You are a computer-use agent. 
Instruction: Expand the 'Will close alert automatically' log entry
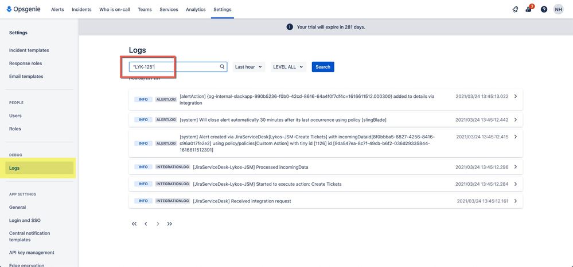(x=516, y=119)
